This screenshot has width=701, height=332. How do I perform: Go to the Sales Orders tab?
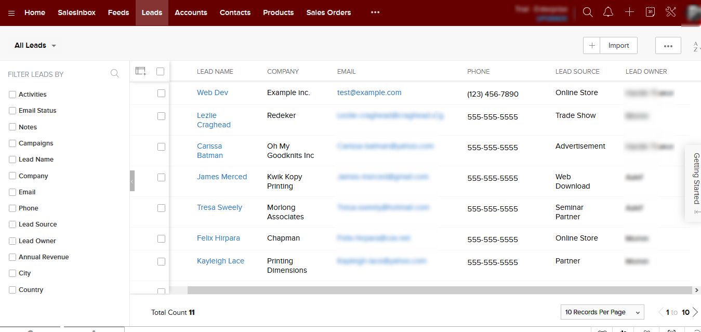coord(328,13)
